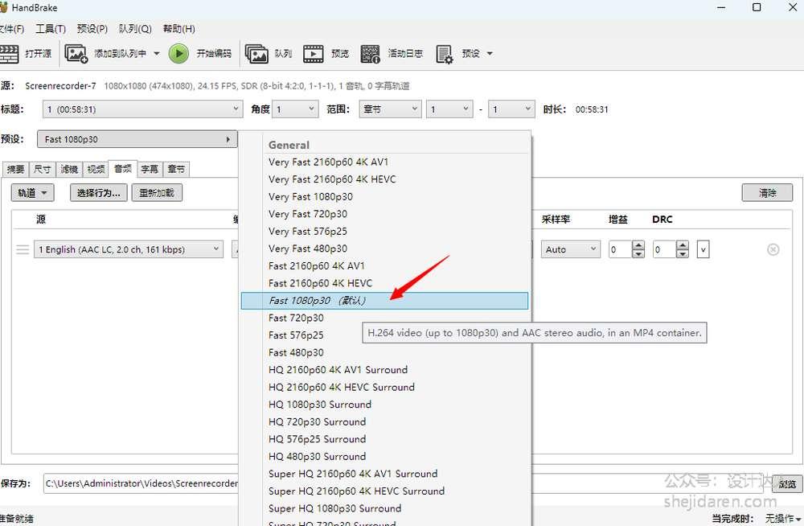Open the audio source dropdown 1 English (AAC LC)

click(x=129, y=249)
